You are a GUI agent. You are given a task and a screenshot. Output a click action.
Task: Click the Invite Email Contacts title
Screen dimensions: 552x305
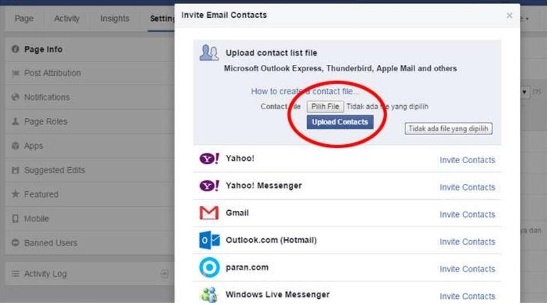coord(224,15)
